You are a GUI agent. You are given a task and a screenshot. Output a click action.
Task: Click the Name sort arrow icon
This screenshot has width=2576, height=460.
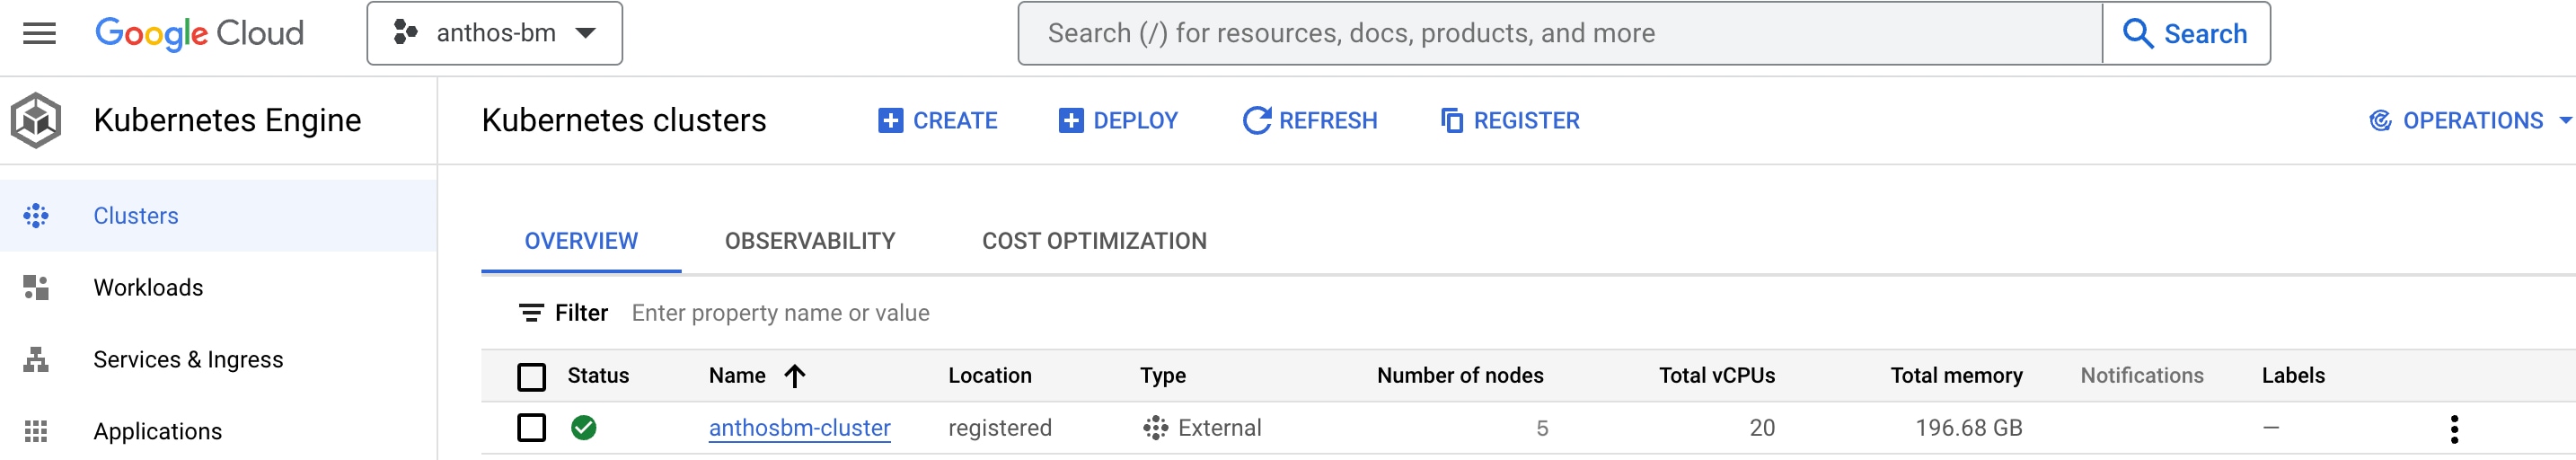coord(795,376)
